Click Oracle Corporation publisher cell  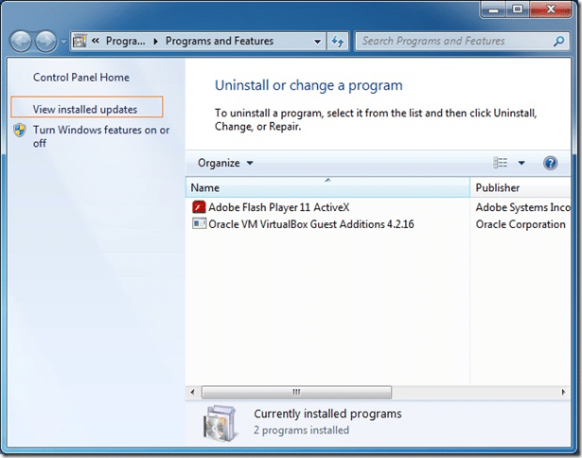(520, 224)
